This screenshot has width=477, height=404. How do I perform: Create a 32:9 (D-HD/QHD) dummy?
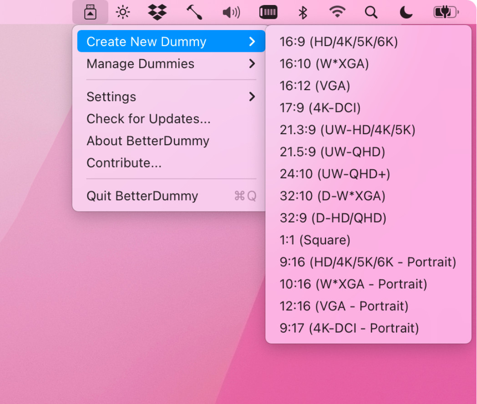368,218
